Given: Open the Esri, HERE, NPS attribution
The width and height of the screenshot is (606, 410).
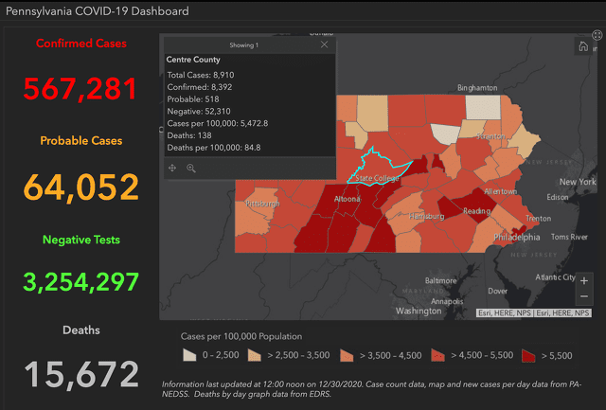Looking at the screenshot, I should (535, 312).
